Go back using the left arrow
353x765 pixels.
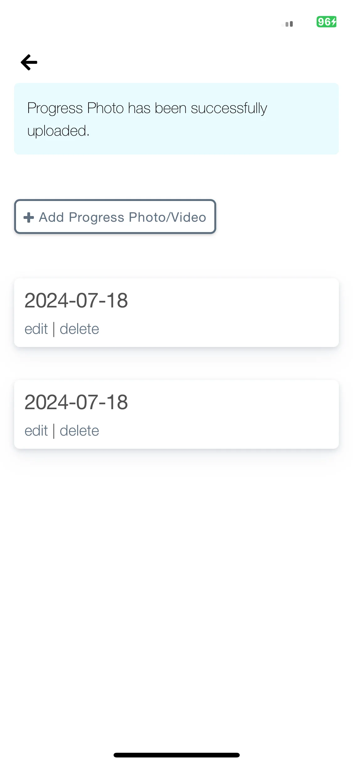[29, 62]
